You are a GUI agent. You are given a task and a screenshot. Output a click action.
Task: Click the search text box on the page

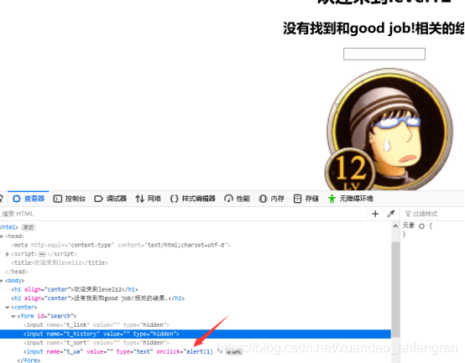tap(384, 54)
